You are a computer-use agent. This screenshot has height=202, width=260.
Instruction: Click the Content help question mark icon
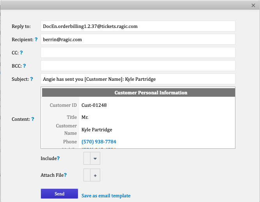[x=33, y=119]
